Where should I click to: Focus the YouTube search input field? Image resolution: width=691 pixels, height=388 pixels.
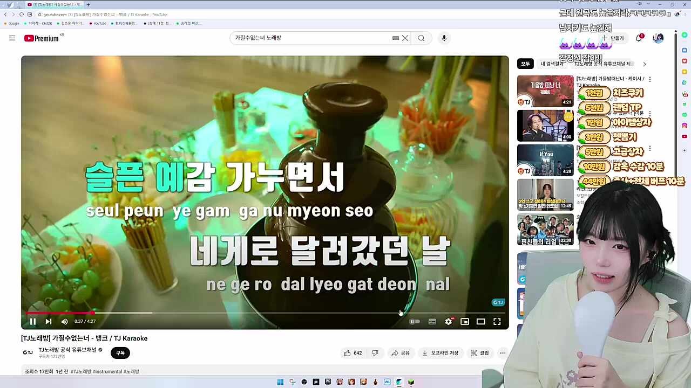click(x=310, y=38)
